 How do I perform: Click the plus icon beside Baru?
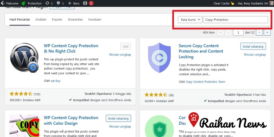(70, 3)
